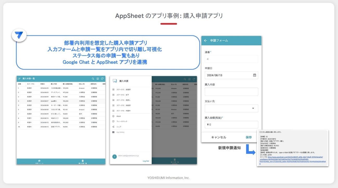The image size is (338, 188).
Task: Click the refresh sync icon in 購入申請一覧 header
Action: [x=102, y=79]
